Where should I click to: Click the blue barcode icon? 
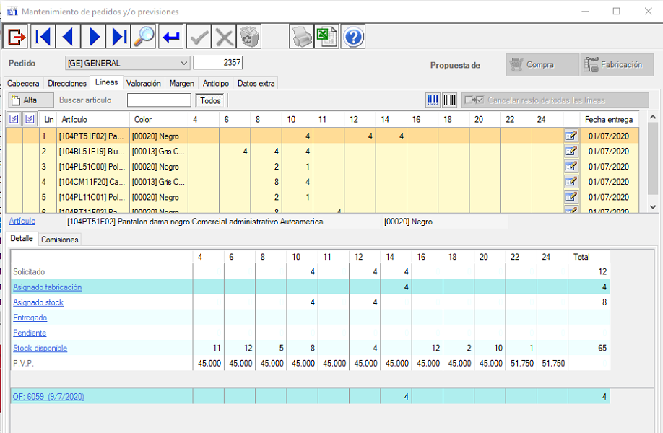point(433,100)
